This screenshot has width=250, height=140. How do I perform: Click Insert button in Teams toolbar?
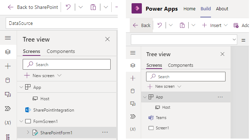[x=215, y=25]
